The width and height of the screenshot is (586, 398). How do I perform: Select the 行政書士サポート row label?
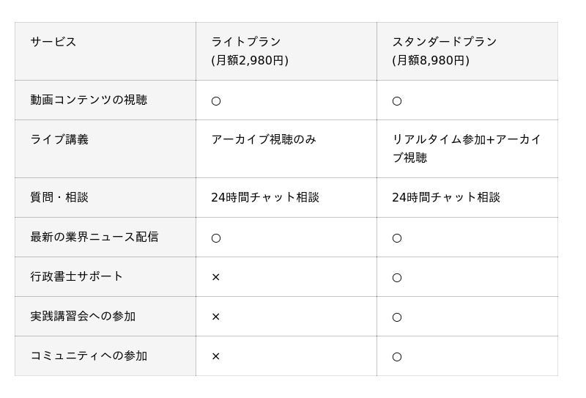click(77, 276)
